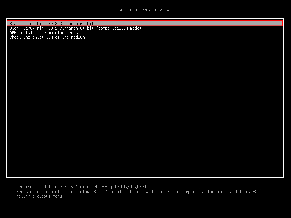Click the 'return previous menu.' text
Viewport: 291px width, 218px height.
tap(40, 196)
